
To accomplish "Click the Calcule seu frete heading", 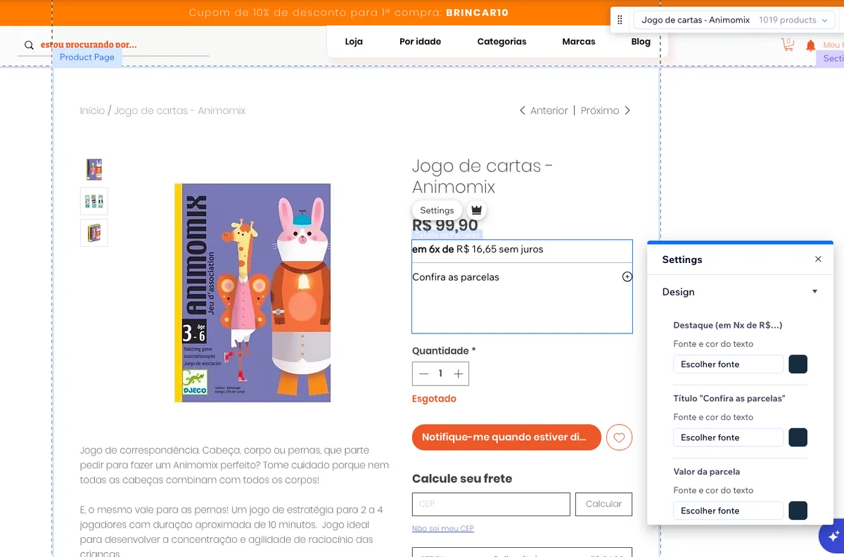I will [x=462, y=478].
